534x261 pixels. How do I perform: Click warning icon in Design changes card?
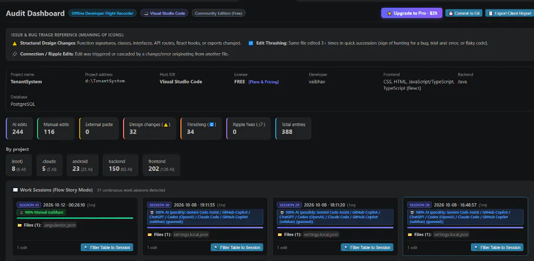tap(166, 125)
